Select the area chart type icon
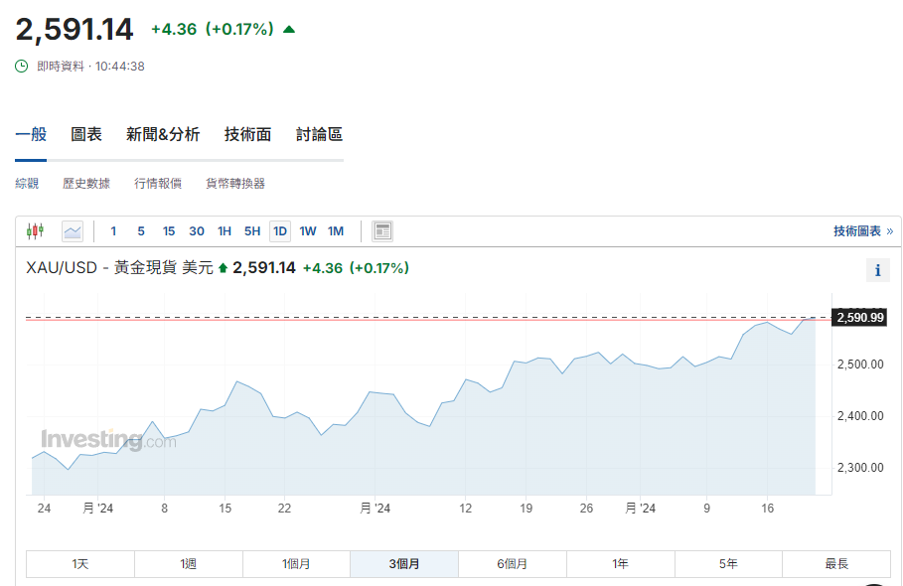Viewport: 903px width, 586px height. (x=73, y=231)
